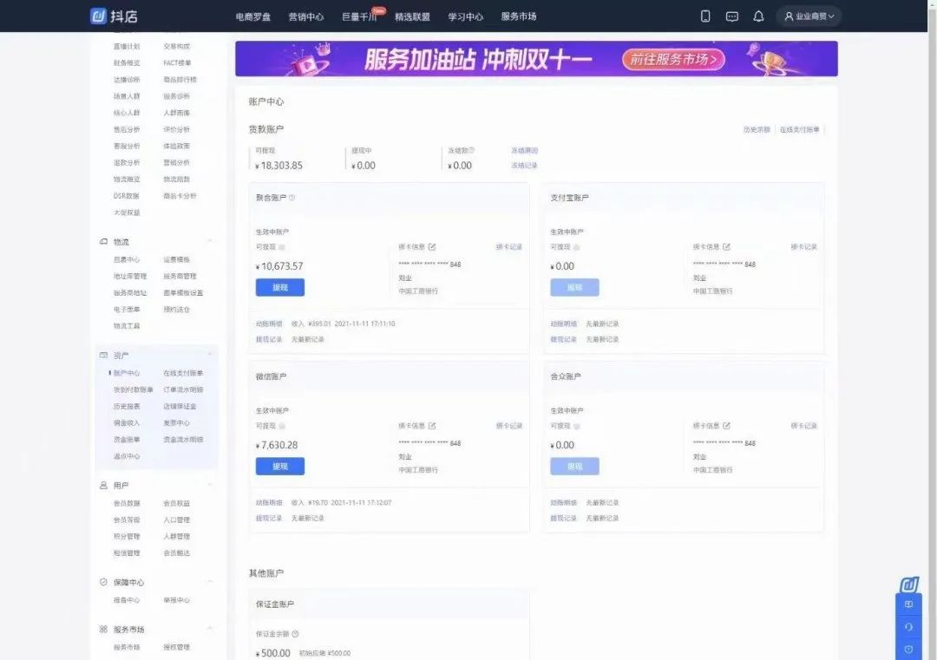937x660 pixels.
Task: Edit bank card info in 聚合账户
Action: click(x=432, y=247)
